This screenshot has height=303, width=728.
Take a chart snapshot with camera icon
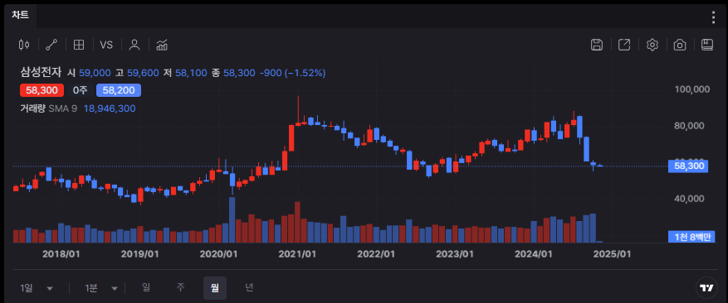point(680,45)
